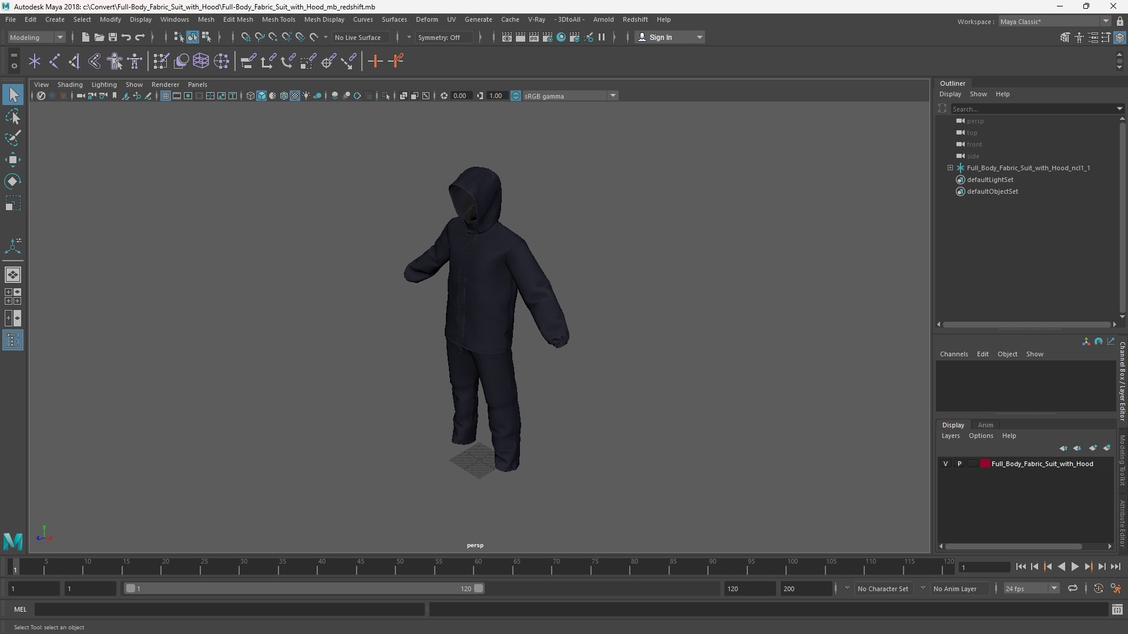
Task: Click the New Scene icon
Action: pos(85,37)
